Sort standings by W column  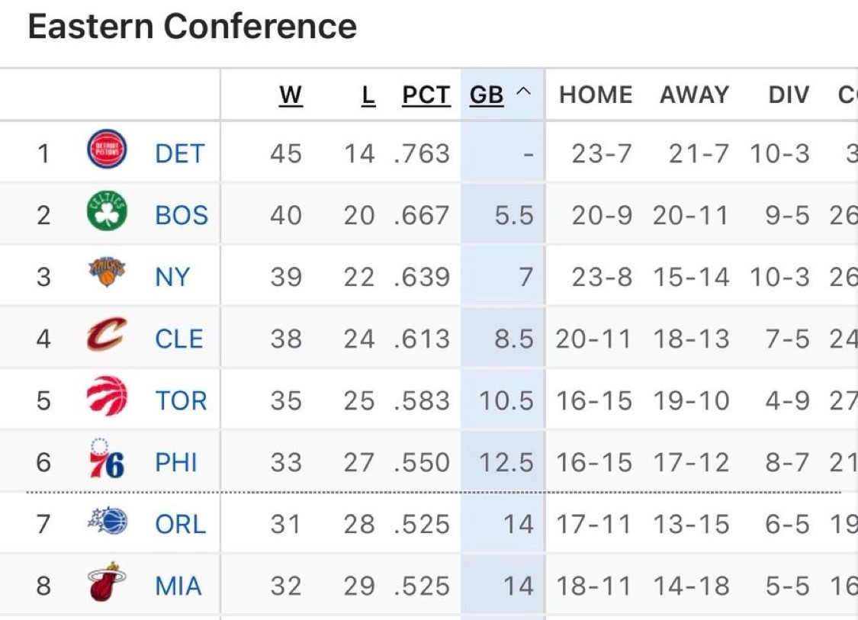click(291, 95)
